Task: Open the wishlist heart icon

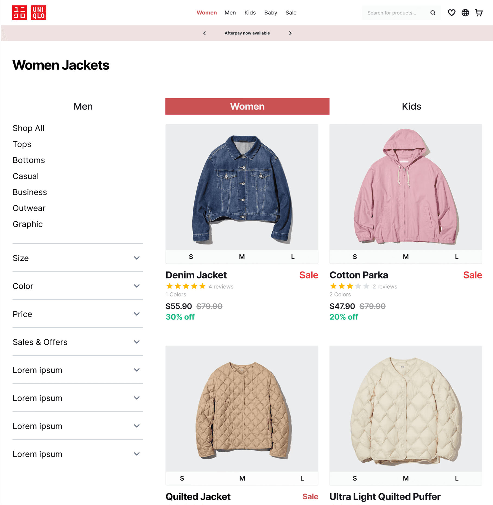Action: coord(451,13)
